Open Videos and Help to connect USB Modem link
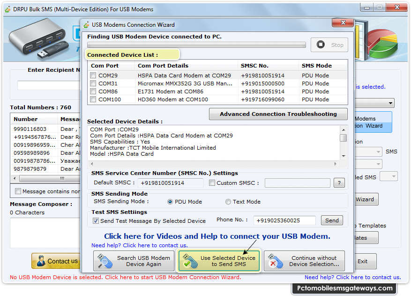The image size is (411, 296). (217, 236)
